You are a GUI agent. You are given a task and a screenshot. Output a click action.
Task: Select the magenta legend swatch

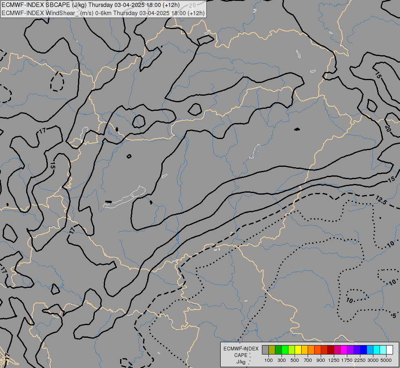click(x=344, y=350)
